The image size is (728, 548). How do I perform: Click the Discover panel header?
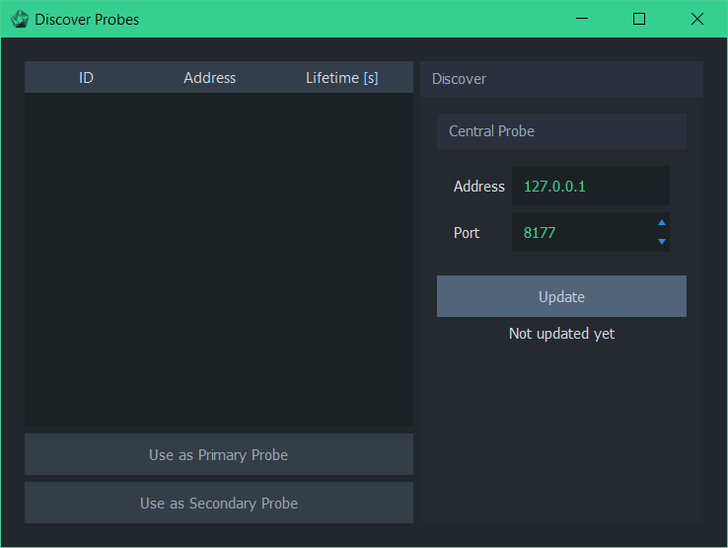click(x=561, y=79)
